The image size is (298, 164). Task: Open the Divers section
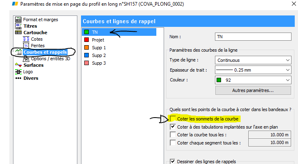(31, 78)
